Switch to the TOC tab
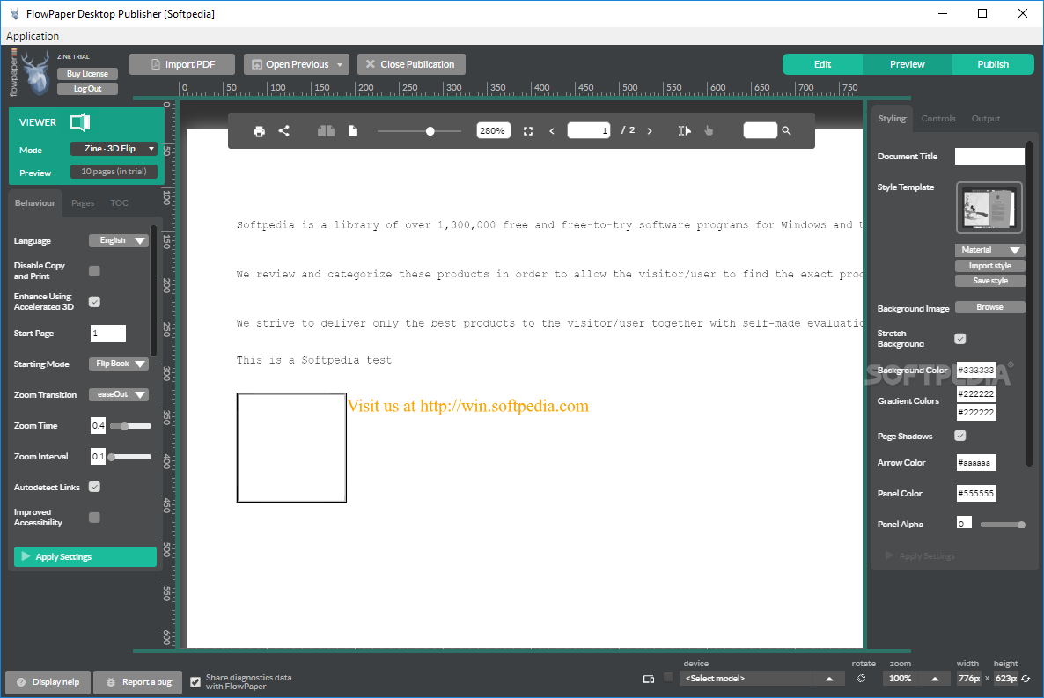Screen dimensions: 1044x698 tap(119, 203)
